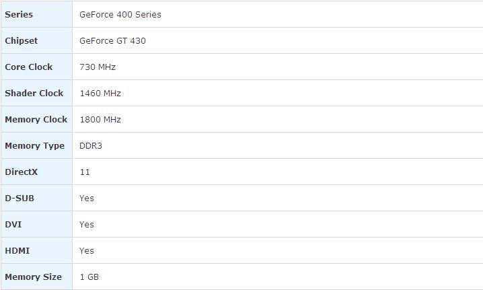Screen dimensions: 483x290
Task: Select the DDR3 value
Action: (x=91, y=145)
